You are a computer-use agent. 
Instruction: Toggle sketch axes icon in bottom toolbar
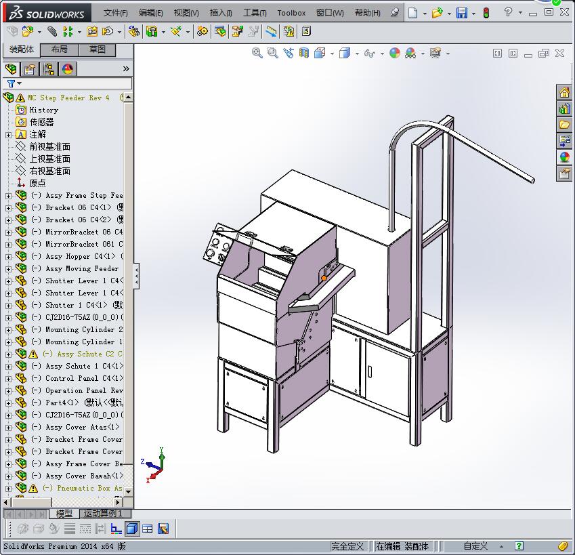click(116, 529)
